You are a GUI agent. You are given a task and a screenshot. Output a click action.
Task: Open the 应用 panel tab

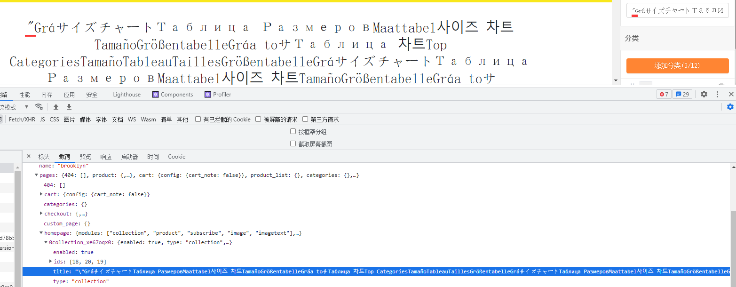tap(69, 95)
